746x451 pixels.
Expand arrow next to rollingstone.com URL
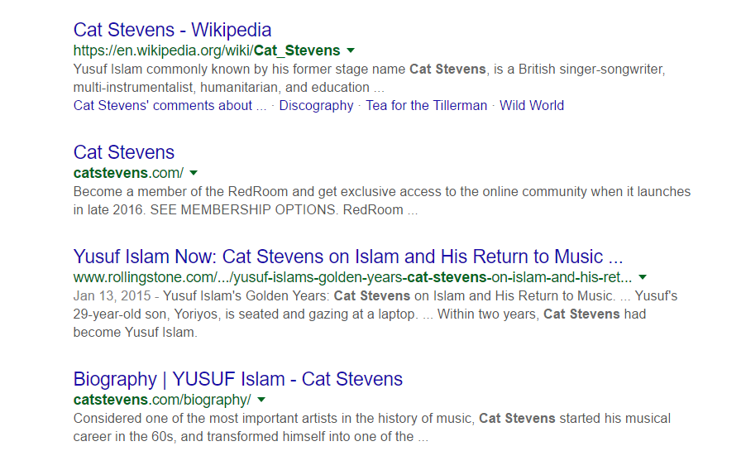643,277
